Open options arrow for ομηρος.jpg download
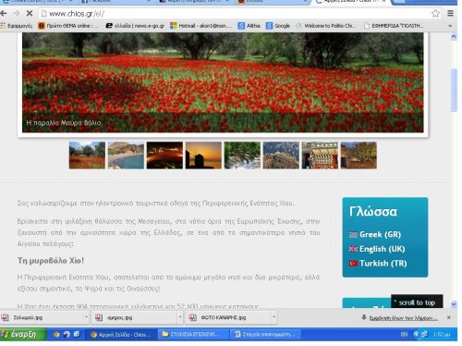Screen dimensions: 462x346 pos(180,317)
